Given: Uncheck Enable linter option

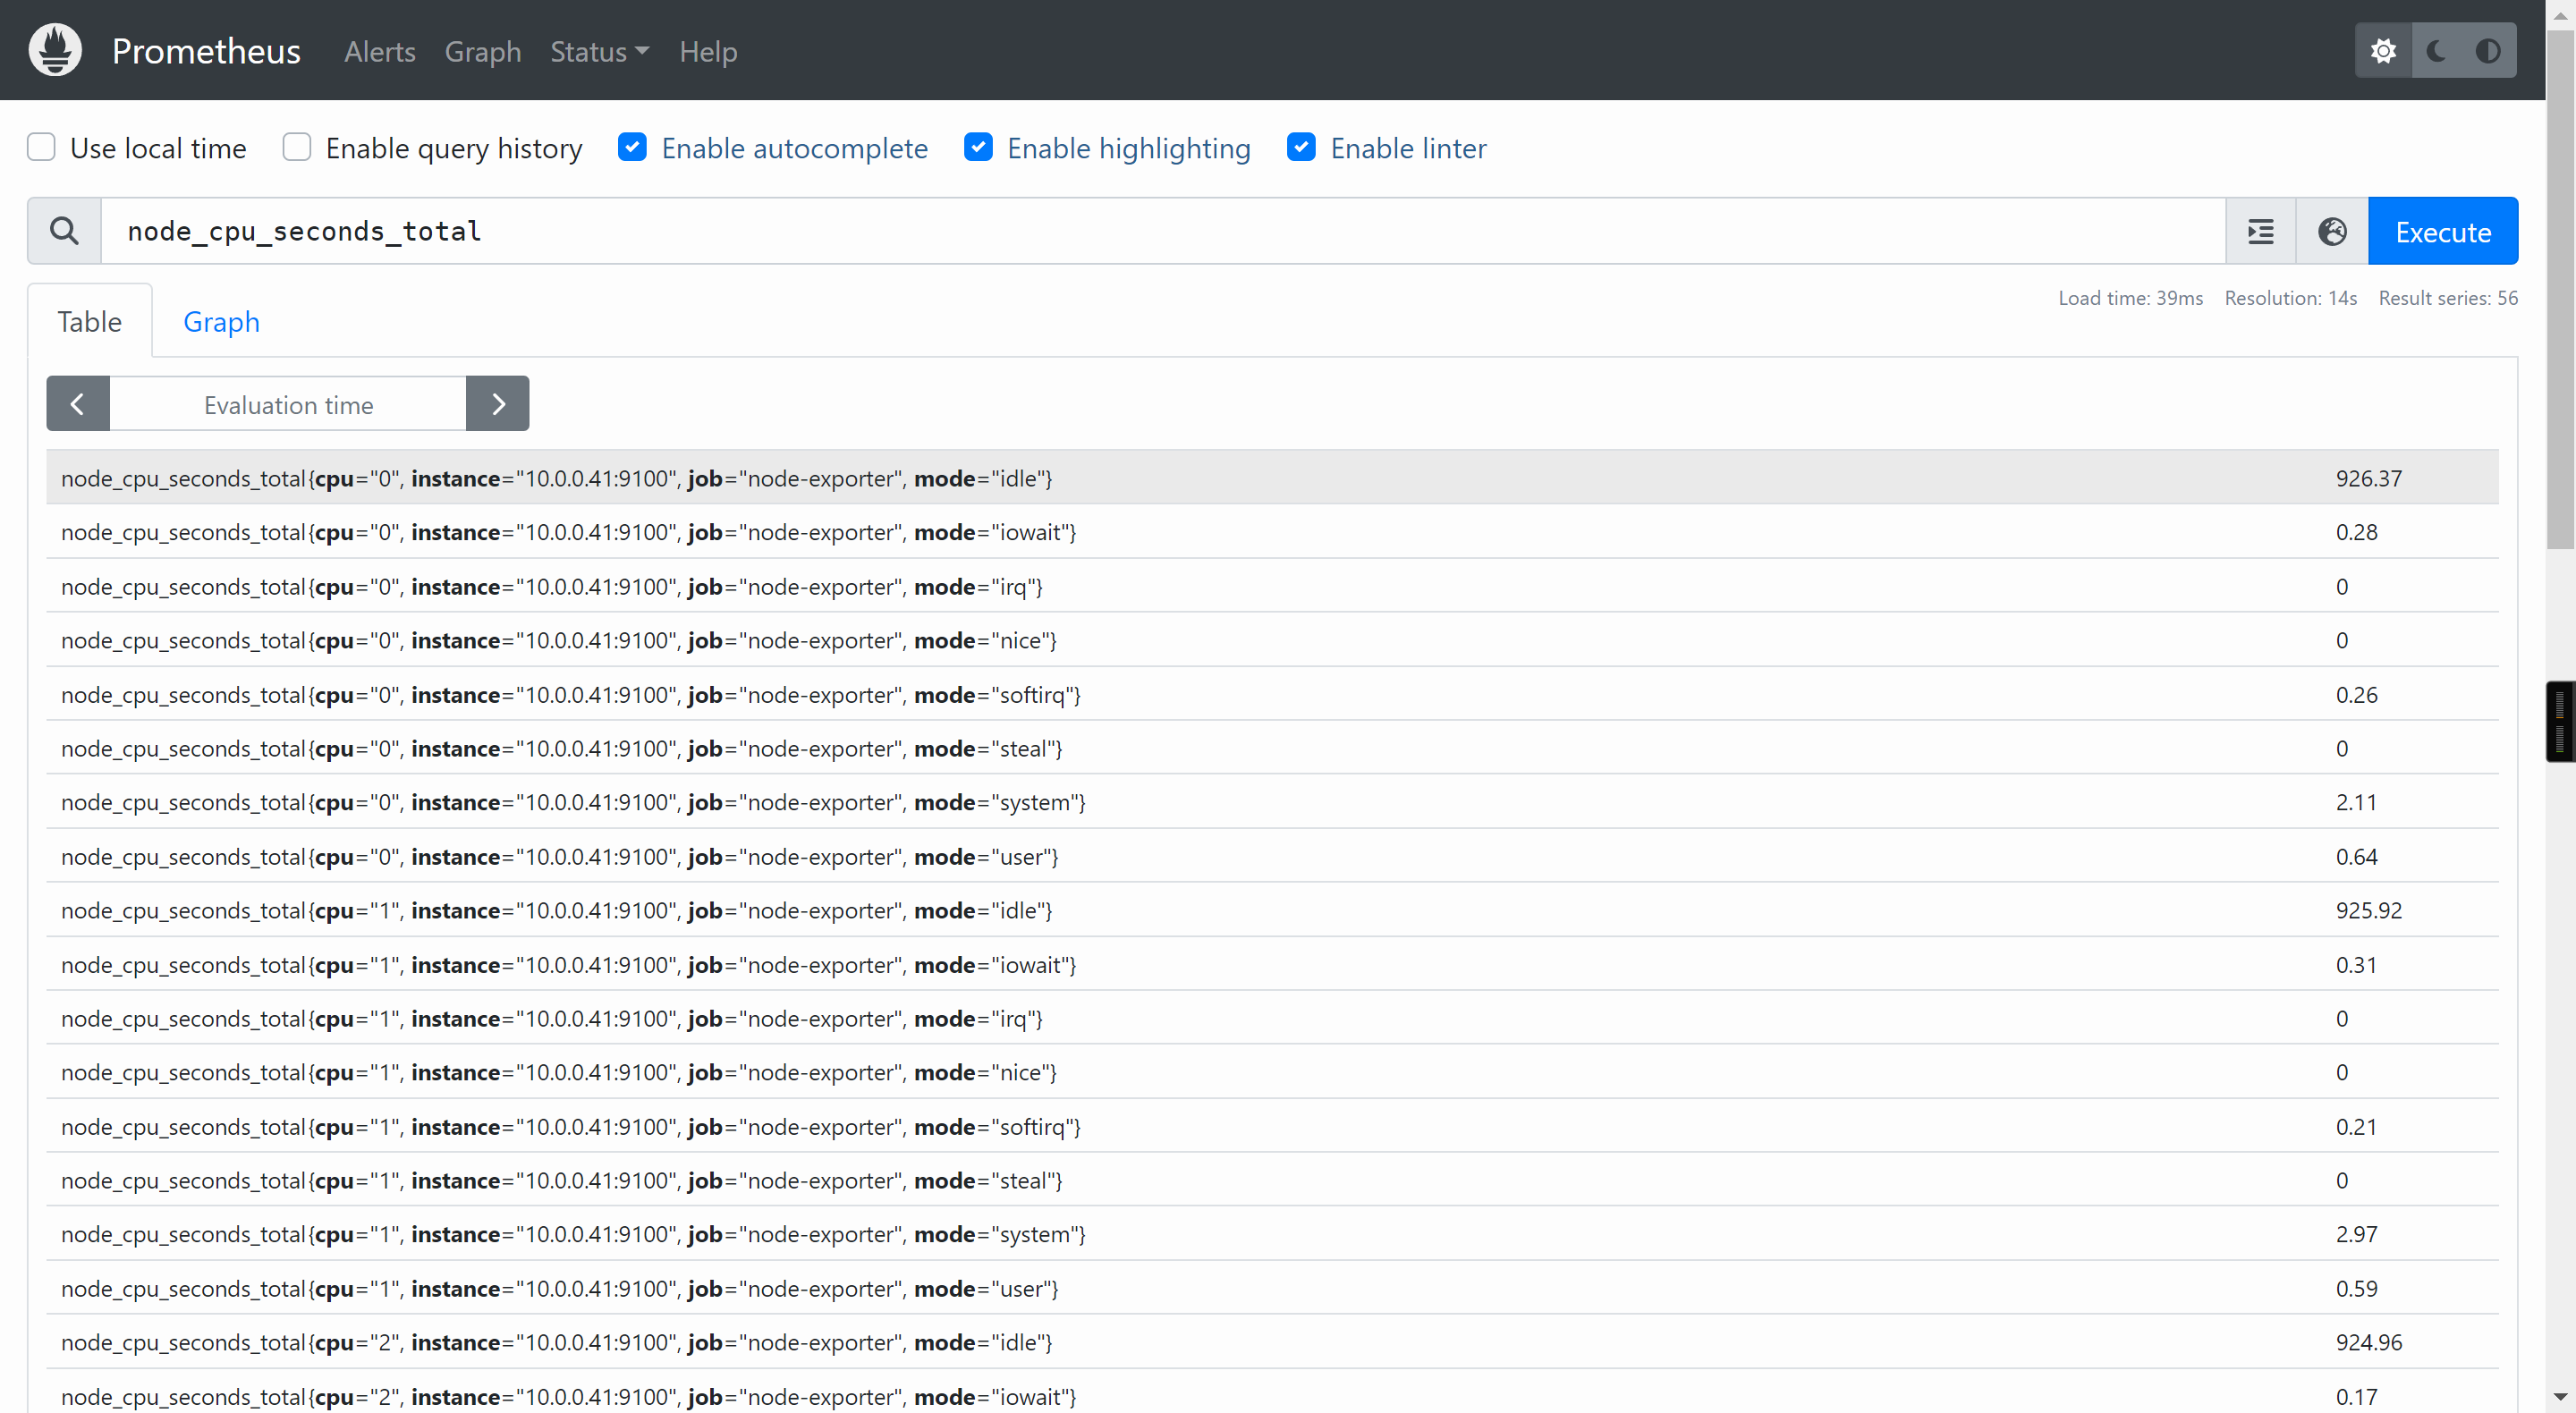Looking at the screenshot, I should [x=1301, y=148].
